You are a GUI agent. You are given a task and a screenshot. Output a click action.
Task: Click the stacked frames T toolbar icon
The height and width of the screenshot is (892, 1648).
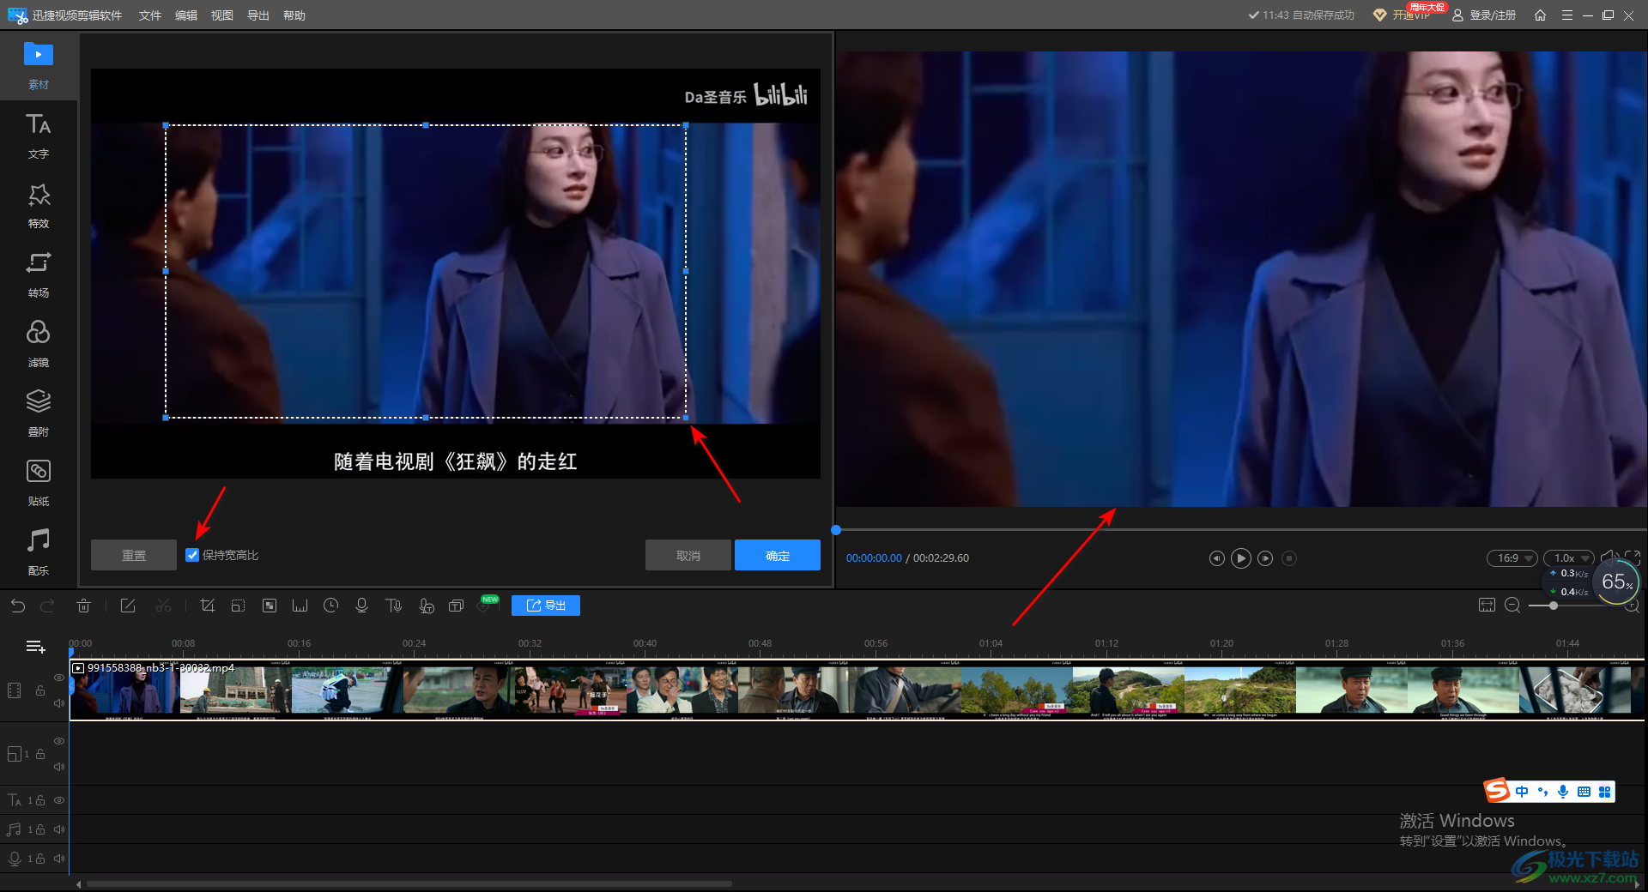point(457,606)
